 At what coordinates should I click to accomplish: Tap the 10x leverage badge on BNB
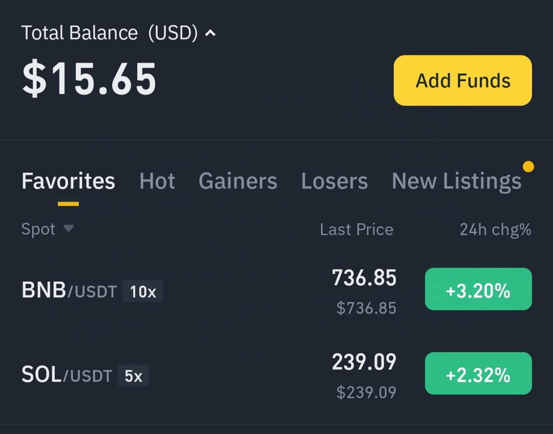[x=142, y=291]
